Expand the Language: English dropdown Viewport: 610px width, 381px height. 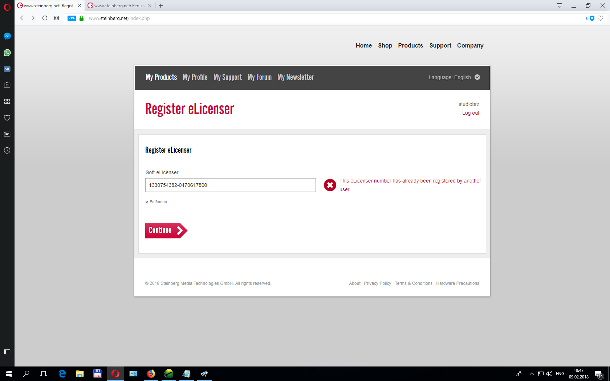454,77
